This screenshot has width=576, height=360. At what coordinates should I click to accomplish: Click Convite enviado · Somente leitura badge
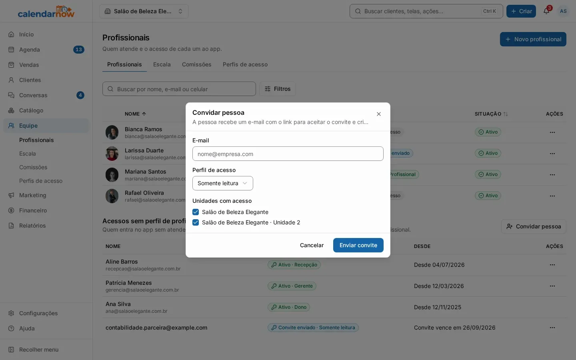pyautogui.click(x=313, y=328)
